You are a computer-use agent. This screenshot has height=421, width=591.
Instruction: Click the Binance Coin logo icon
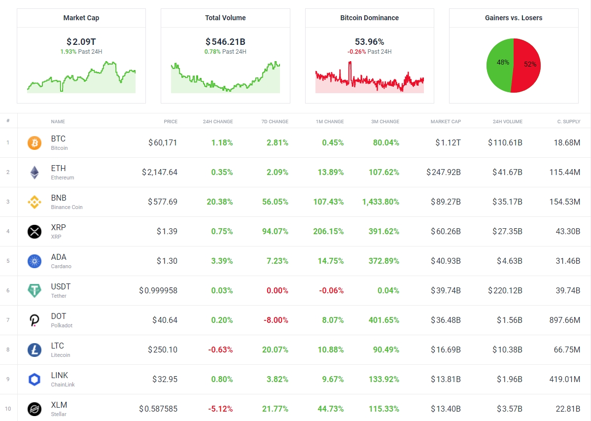point(35,202)
